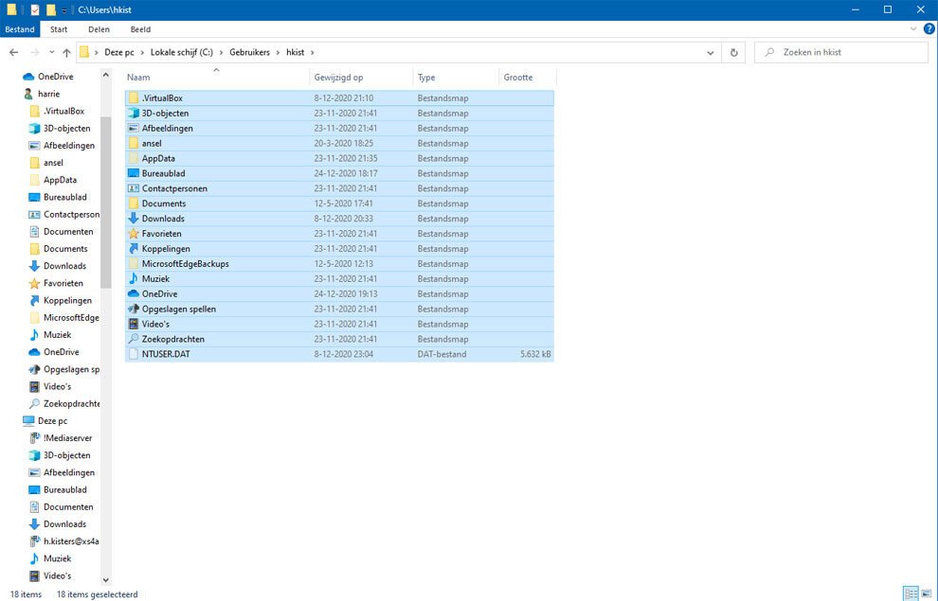Open the quick access properties checkmark icon
The image size is (938, 601).
[x=35, y=9]
